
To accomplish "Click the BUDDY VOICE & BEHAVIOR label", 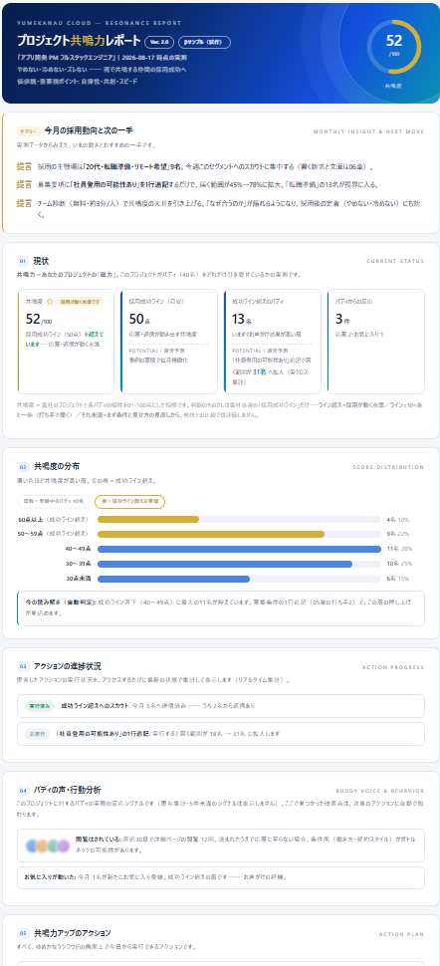I will click(380, 791).
